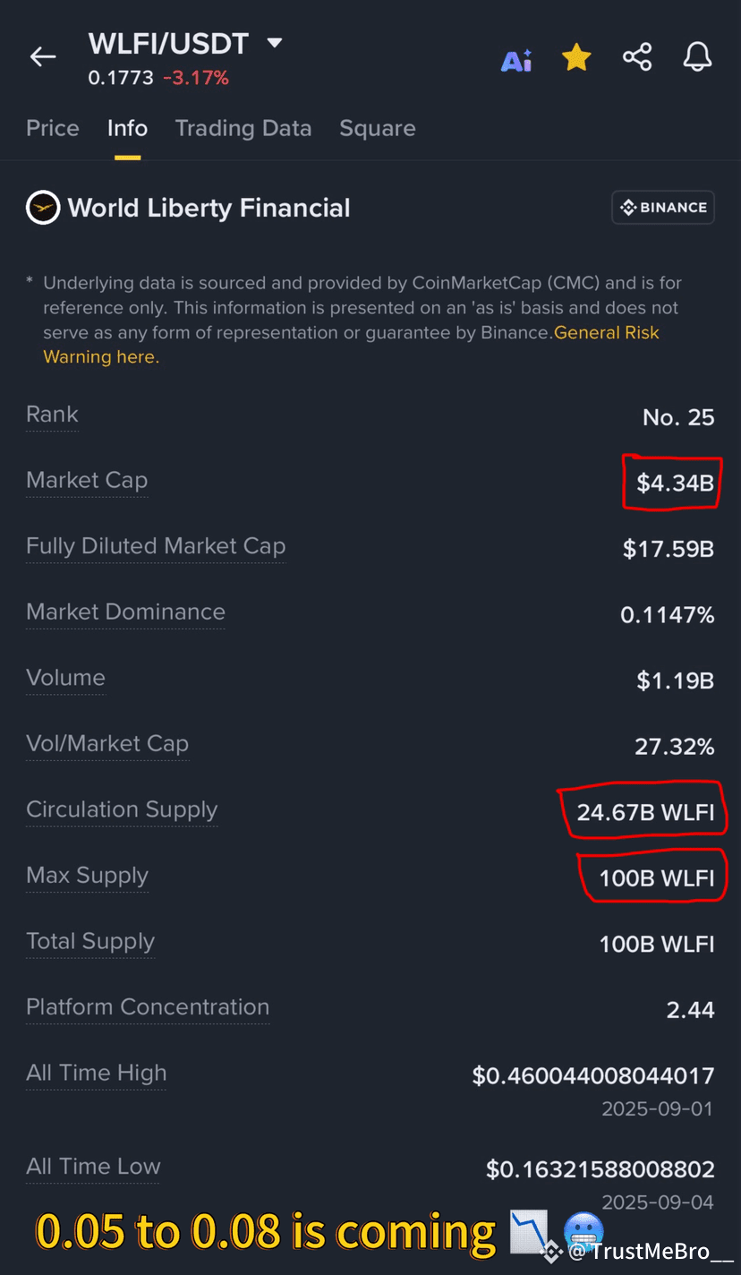Open the AI assistant icon

click(x=516, y=59)
